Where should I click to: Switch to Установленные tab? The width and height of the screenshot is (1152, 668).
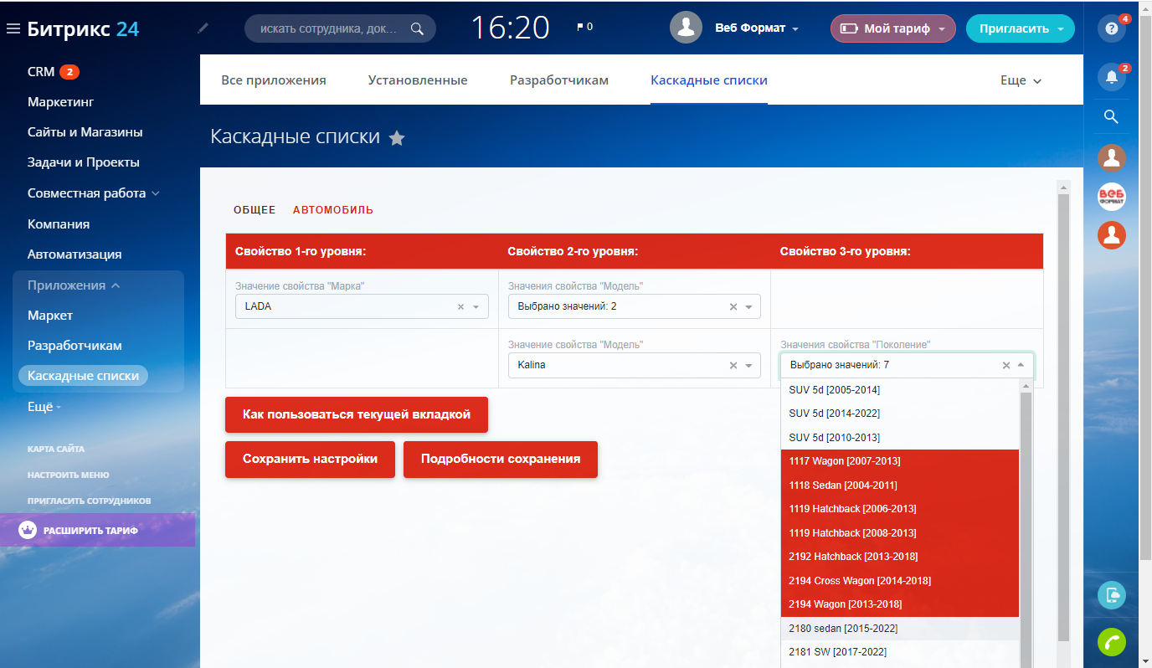click(x=417, y=80)
